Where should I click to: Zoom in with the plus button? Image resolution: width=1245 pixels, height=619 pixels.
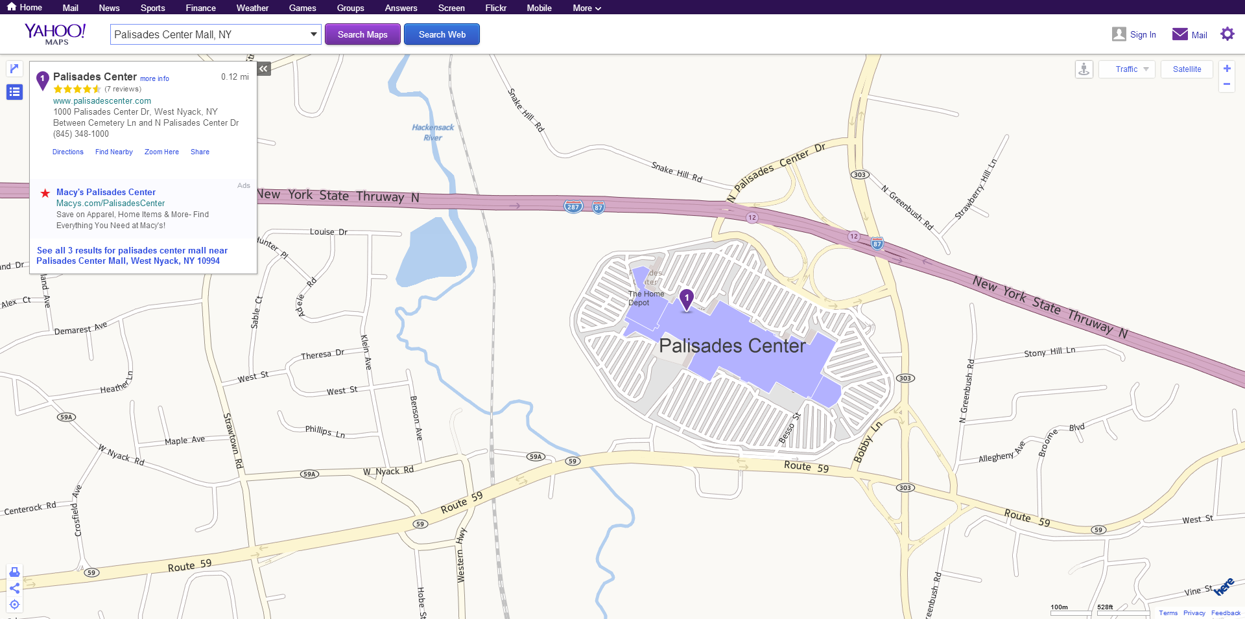tap(1227, 69)
